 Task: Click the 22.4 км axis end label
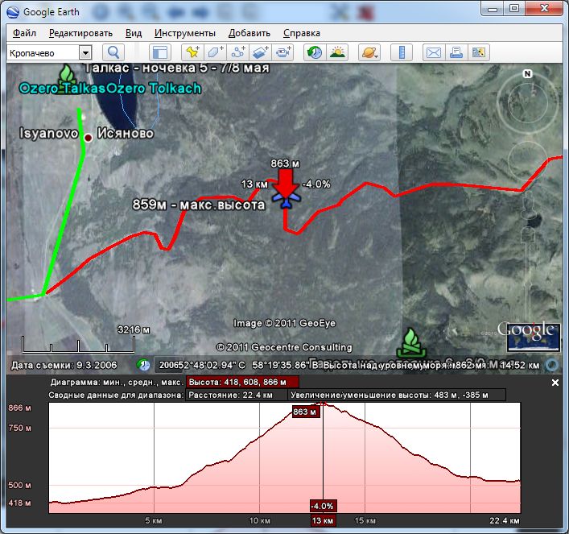pyautogui.click(x=504, y=520)
